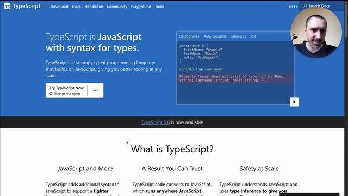Select the JSX tab

pos(253,36)
